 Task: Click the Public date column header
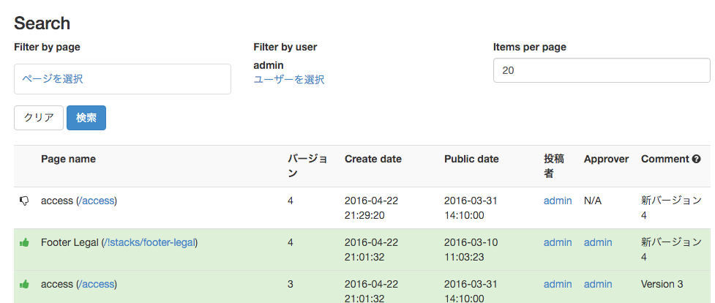click(471, 160)
